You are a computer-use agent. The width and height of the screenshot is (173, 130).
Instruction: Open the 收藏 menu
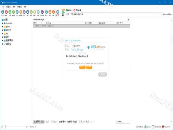coord(19,7)
